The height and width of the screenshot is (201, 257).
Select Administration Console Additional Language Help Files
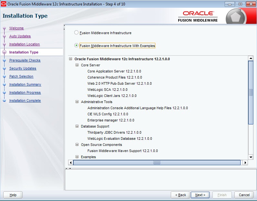click(x=138, y=108)
